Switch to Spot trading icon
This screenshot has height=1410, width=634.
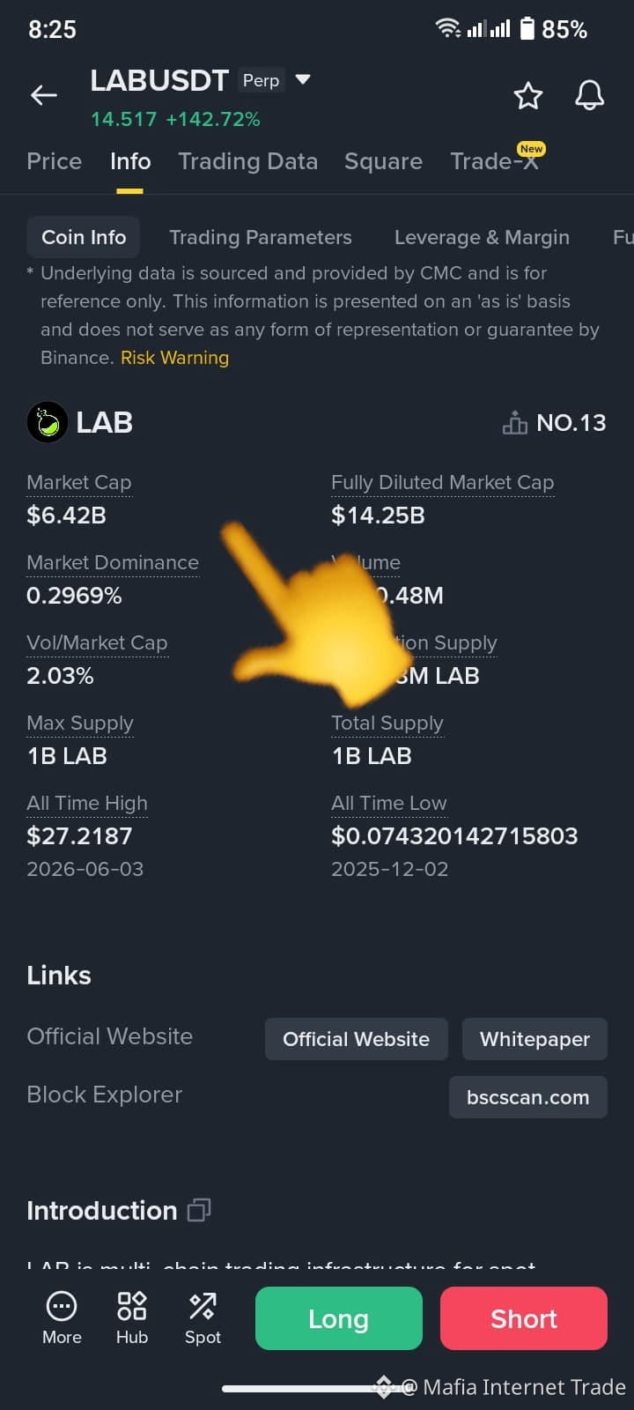click(x=203, y=1306)
